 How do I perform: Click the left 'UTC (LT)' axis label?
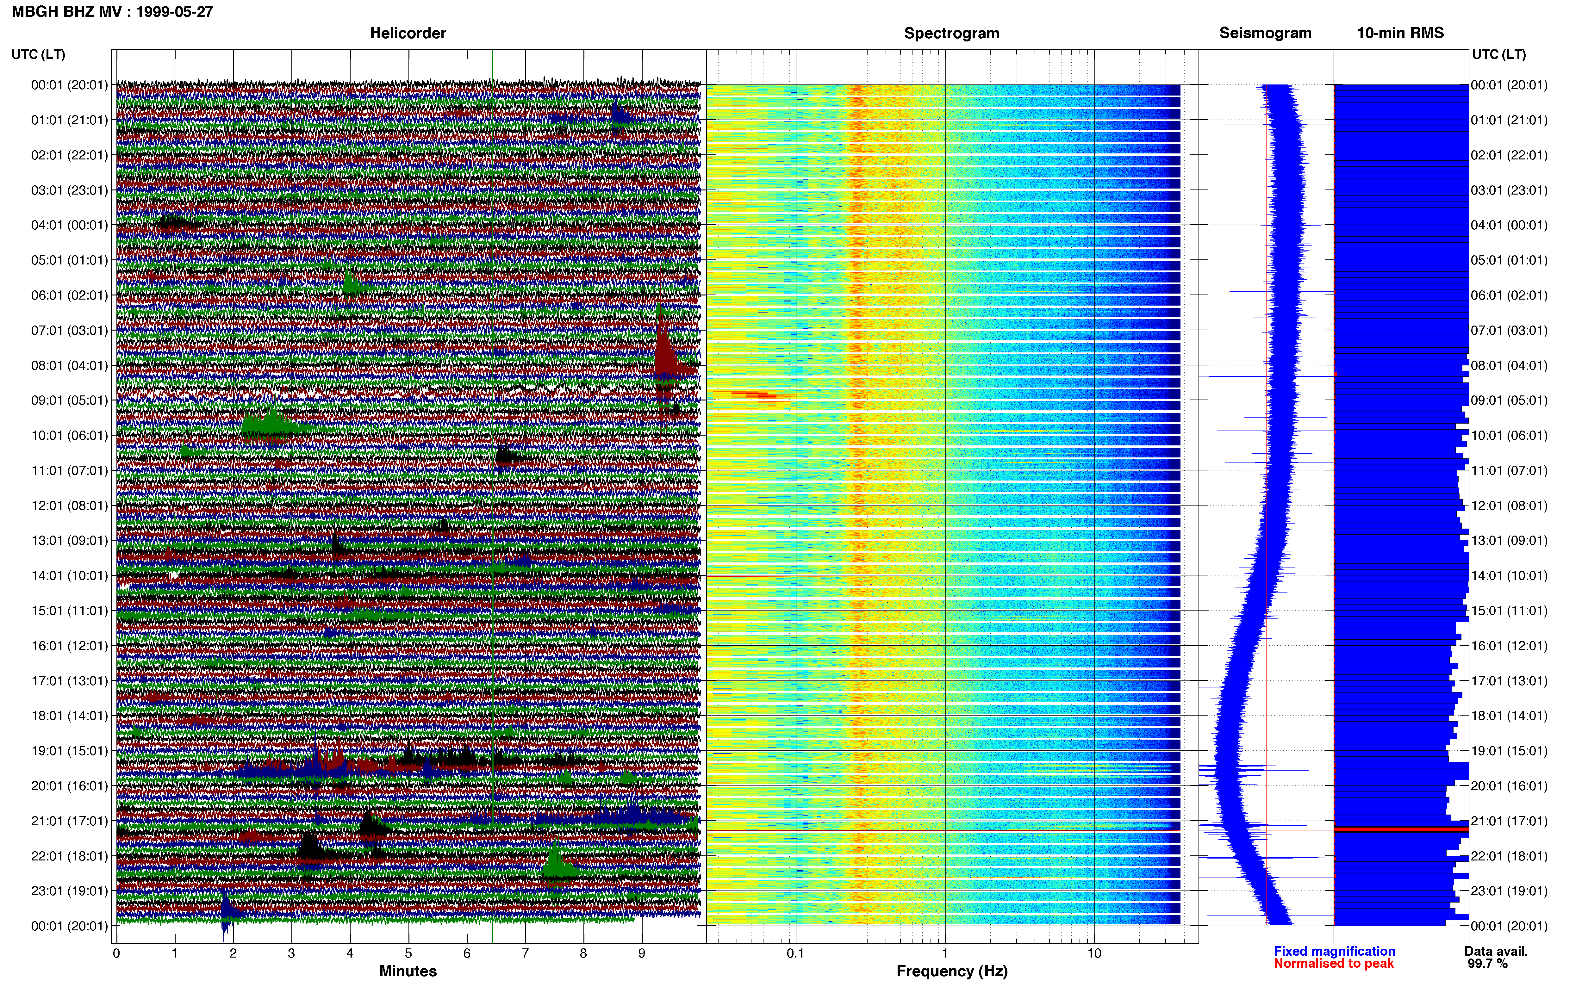tap(38, 54)
